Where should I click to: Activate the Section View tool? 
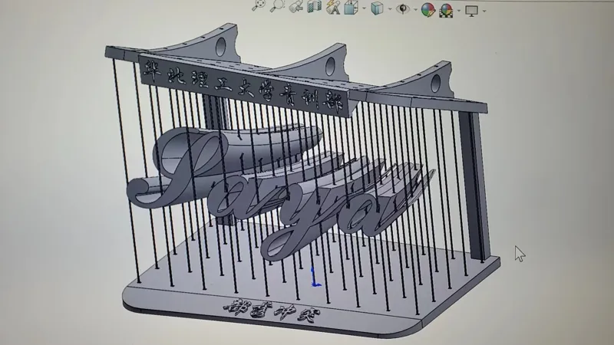click(x=314, y=7)
